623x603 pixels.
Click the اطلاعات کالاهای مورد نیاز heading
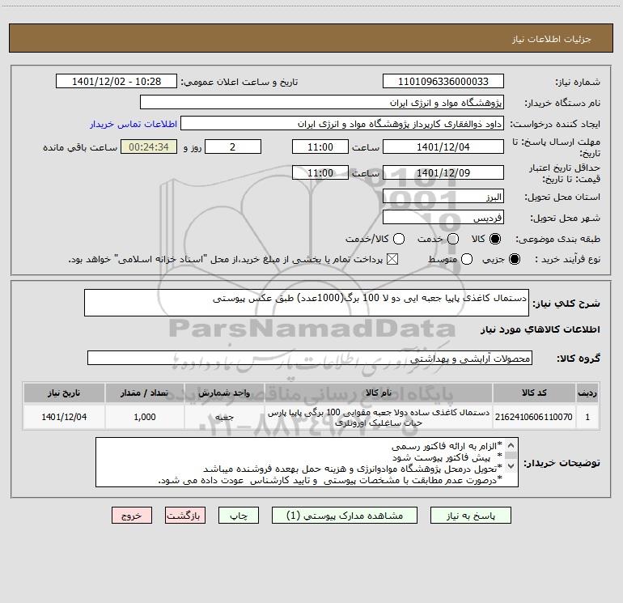click(540, 329)
